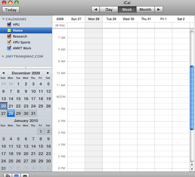This screenshot has height=177, width=195.
Task: Show previous month in mini calendar
Action: tap(3, 73)
